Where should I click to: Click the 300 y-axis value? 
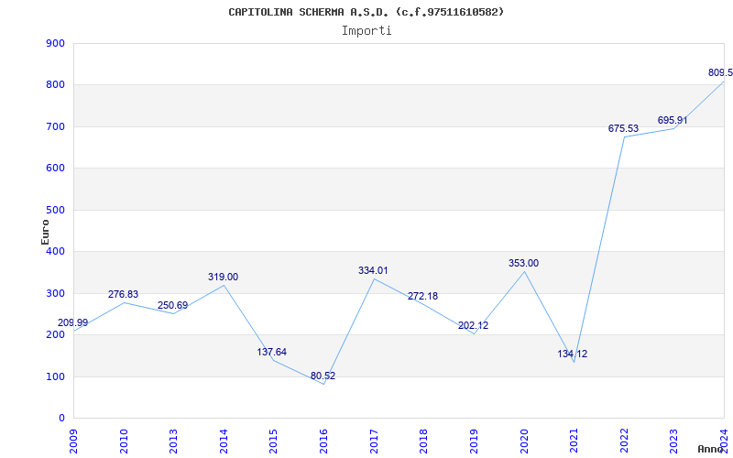point(55,293)
